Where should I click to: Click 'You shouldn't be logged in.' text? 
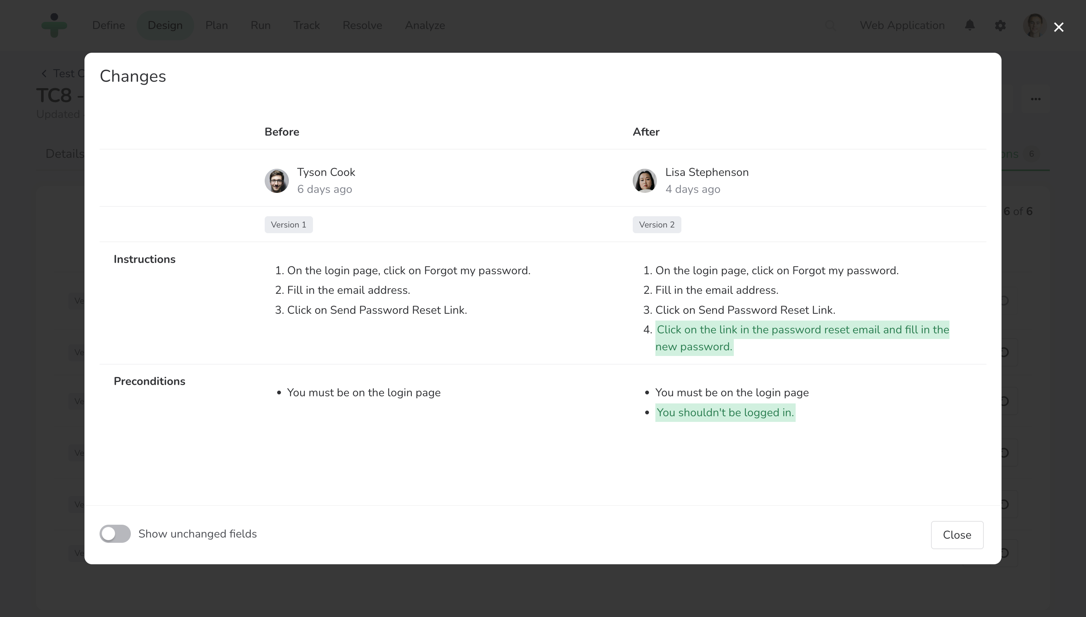(x=726, y=412)
